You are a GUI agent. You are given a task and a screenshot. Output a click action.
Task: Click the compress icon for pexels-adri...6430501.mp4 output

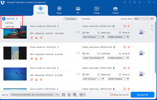[x=129, y=26]
